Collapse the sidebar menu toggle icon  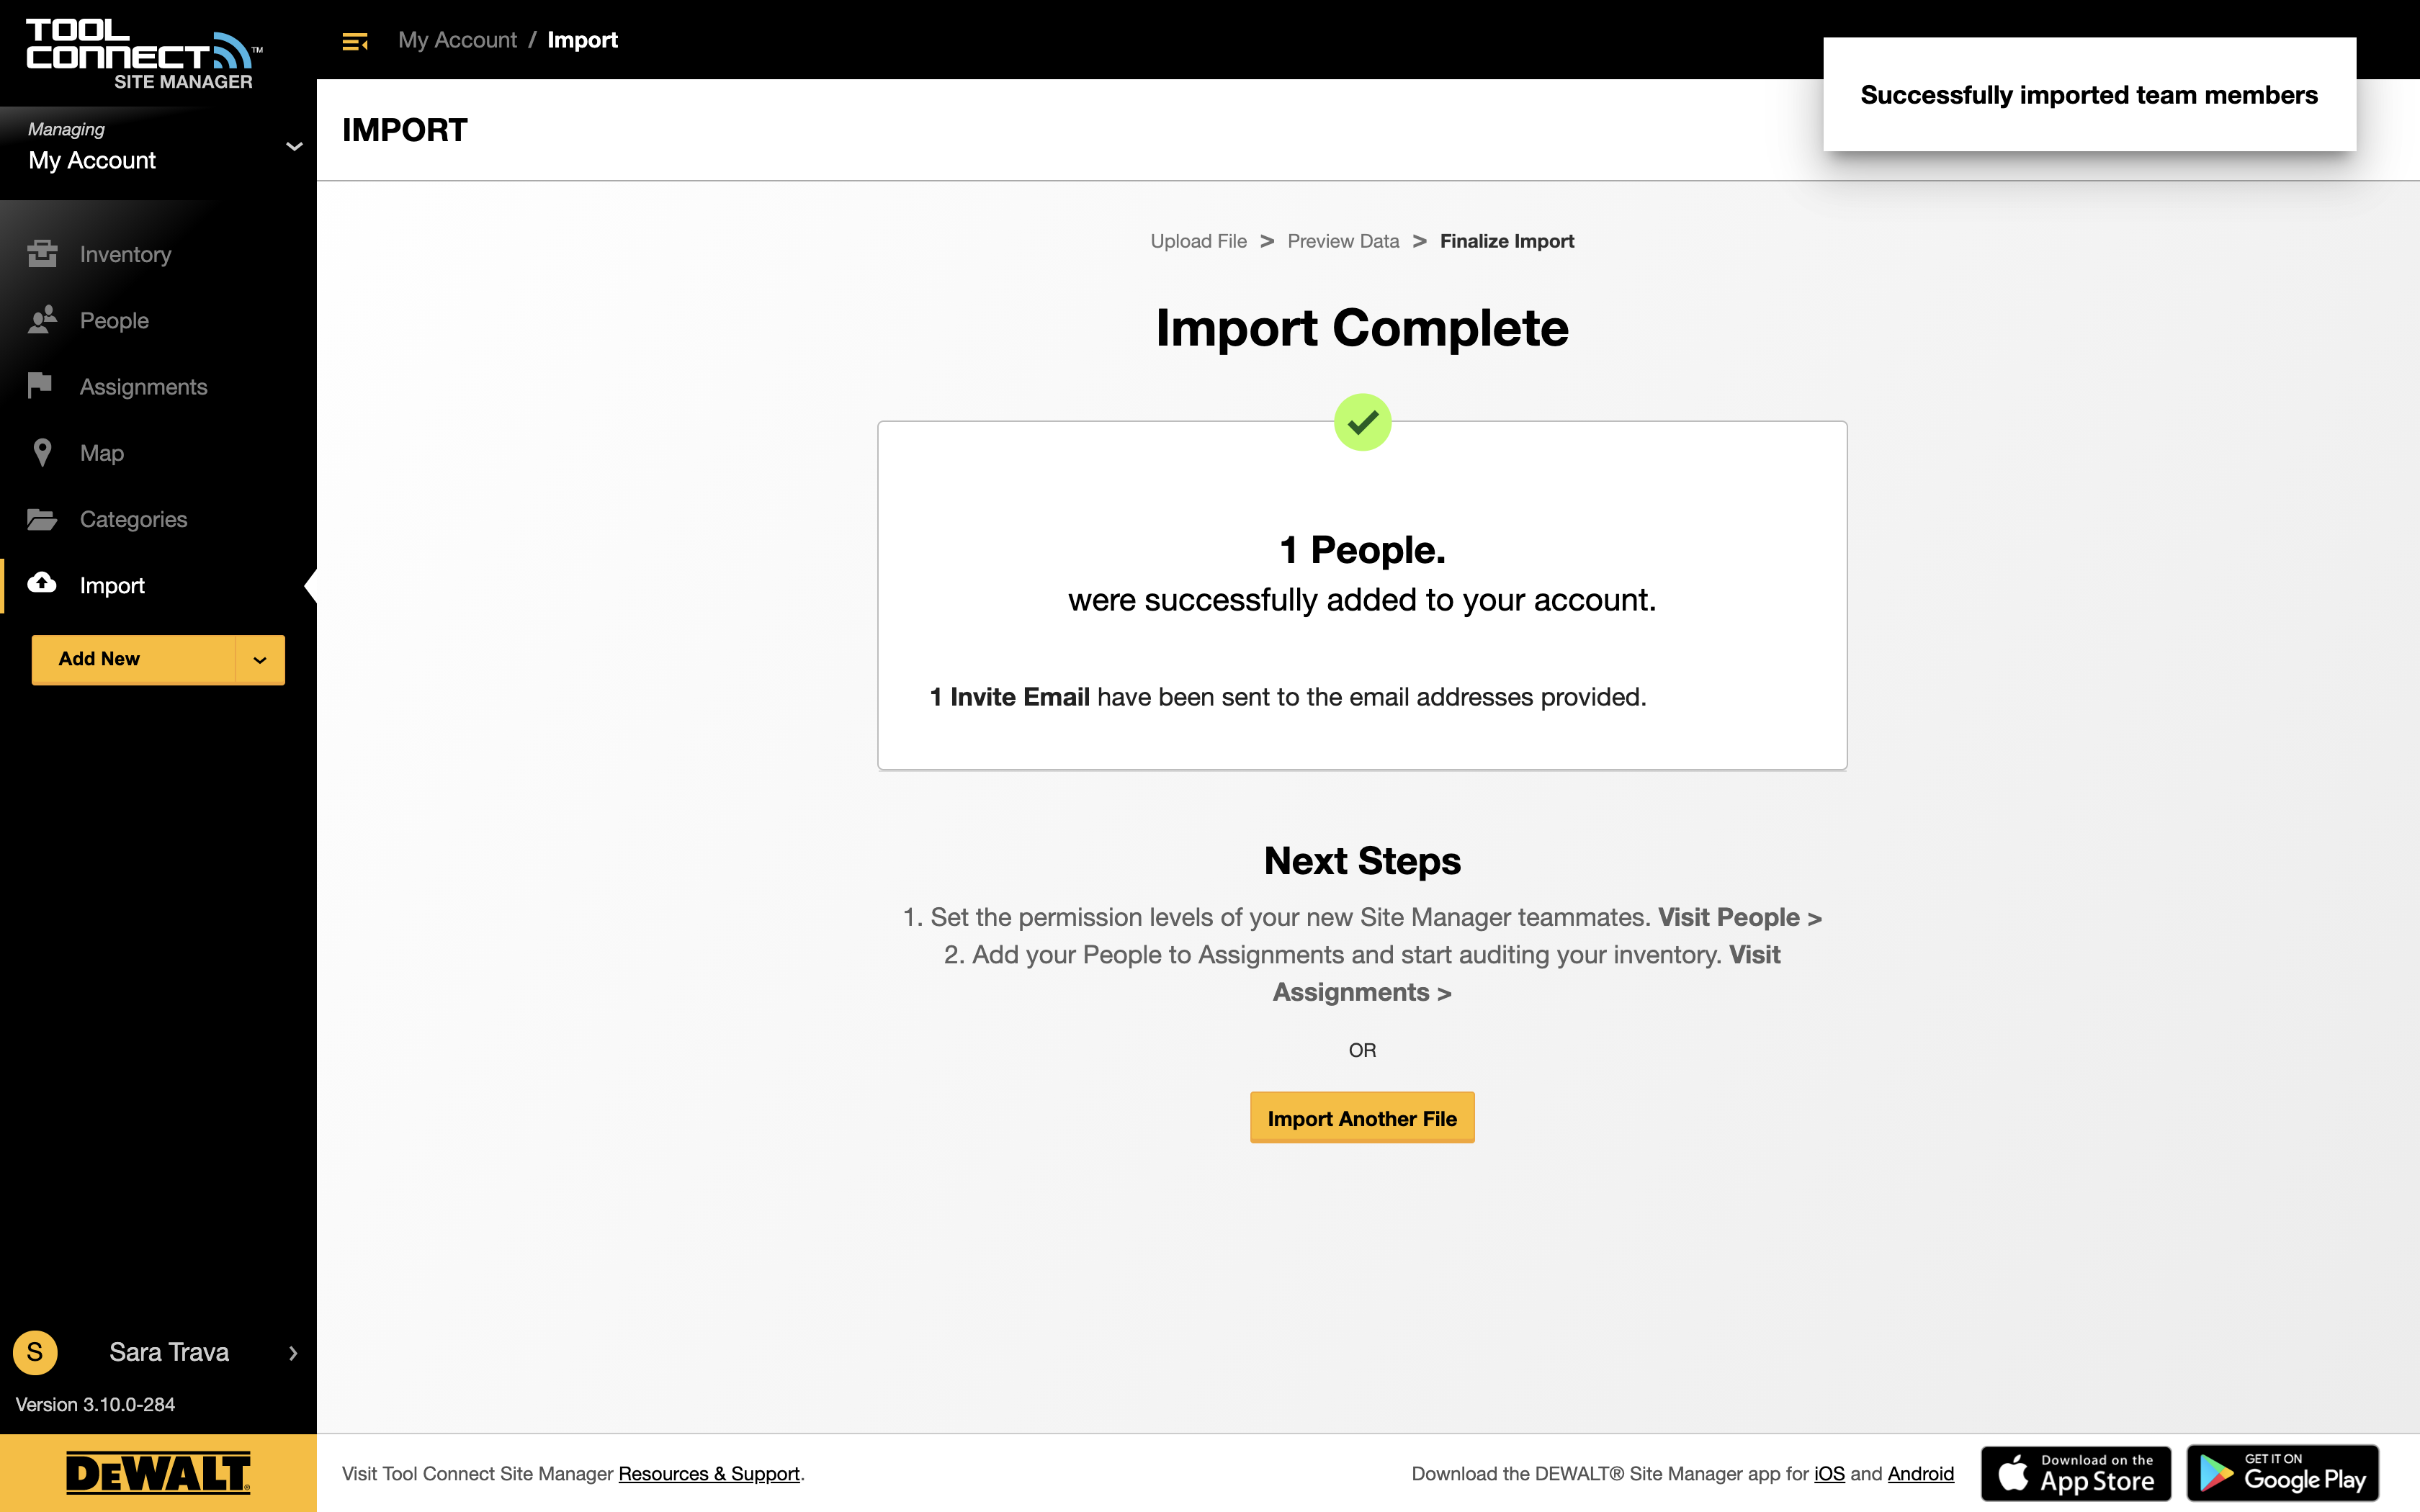[x=355, y=41]
